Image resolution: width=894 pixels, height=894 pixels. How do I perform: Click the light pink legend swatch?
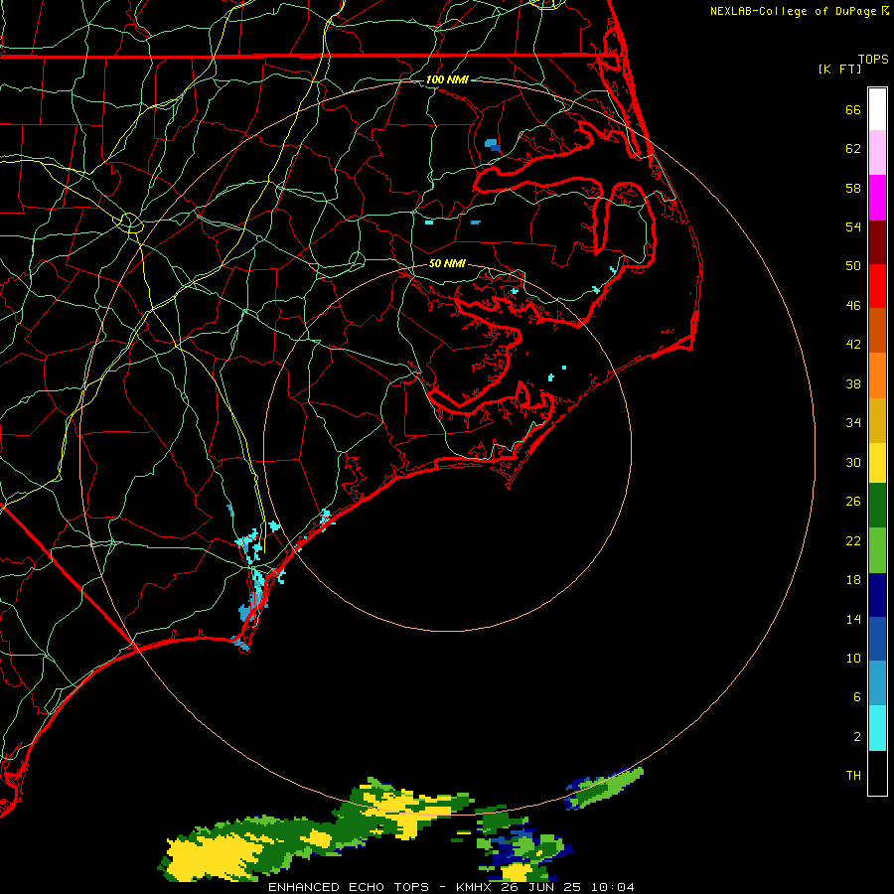877,153
